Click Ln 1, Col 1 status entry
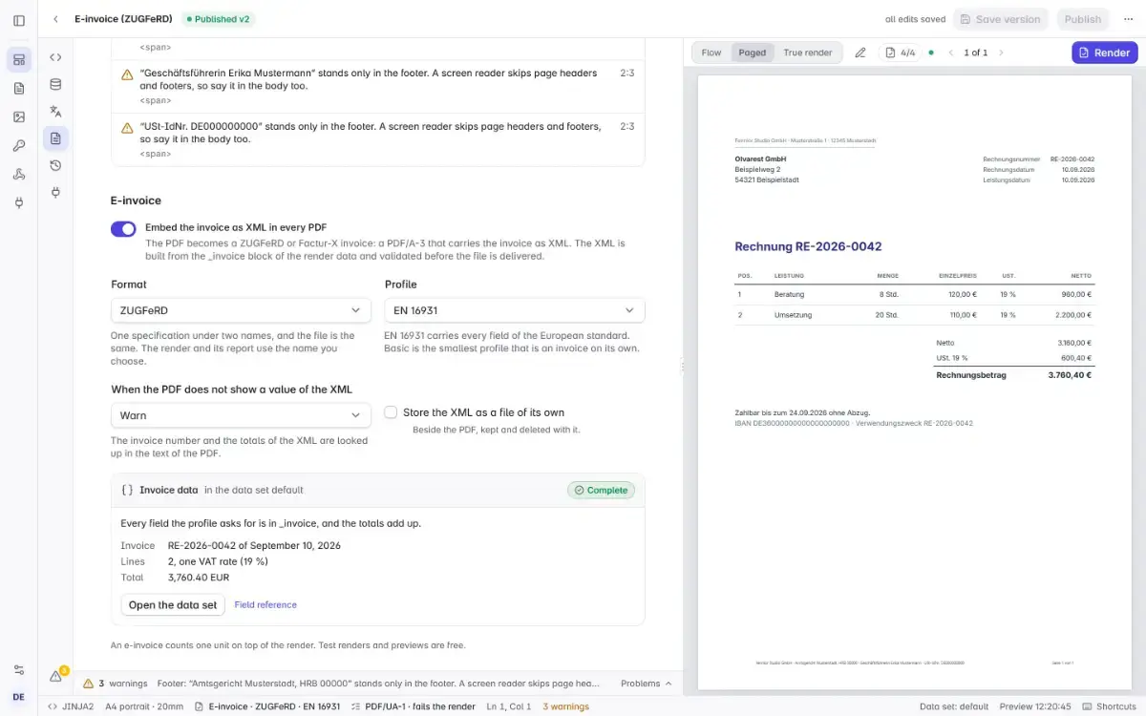Image resolution: width=1146 pixels, height=716 pixels. pos(508,706)
